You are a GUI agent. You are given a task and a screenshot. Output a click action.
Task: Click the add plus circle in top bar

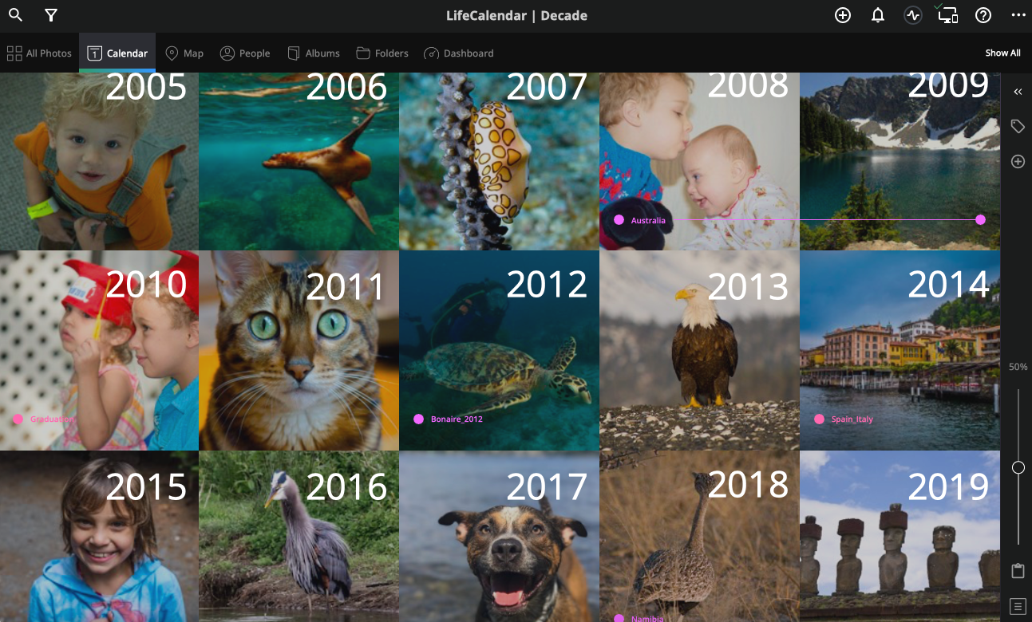[843, 15]
